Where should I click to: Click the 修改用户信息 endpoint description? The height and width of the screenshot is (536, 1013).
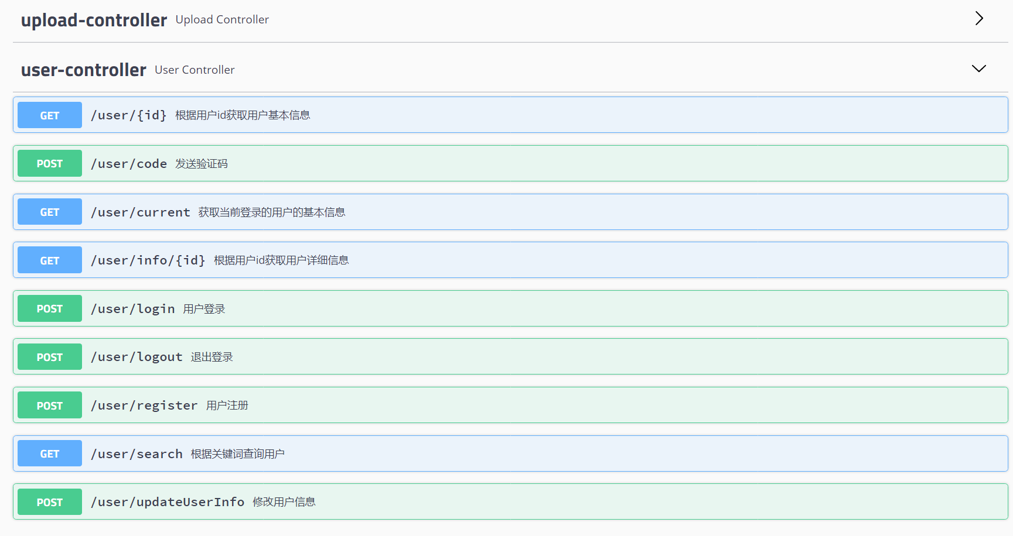[x=284, y=502]
